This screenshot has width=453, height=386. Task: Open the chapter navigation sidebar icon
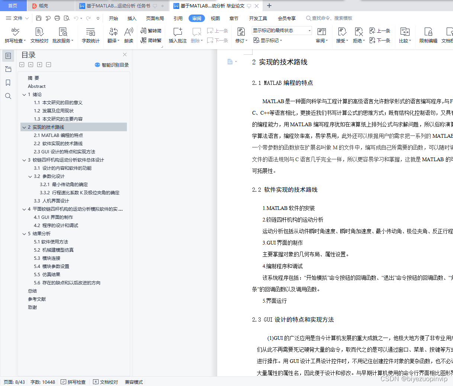[x=8, y=69]
